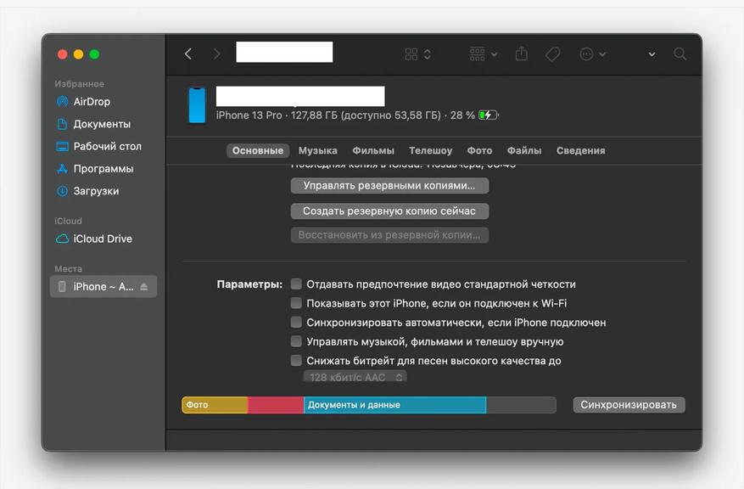The width and height of the screenshot is (744, 489).
Task: Open the search magnifier icon
Action: click(680, 54)
